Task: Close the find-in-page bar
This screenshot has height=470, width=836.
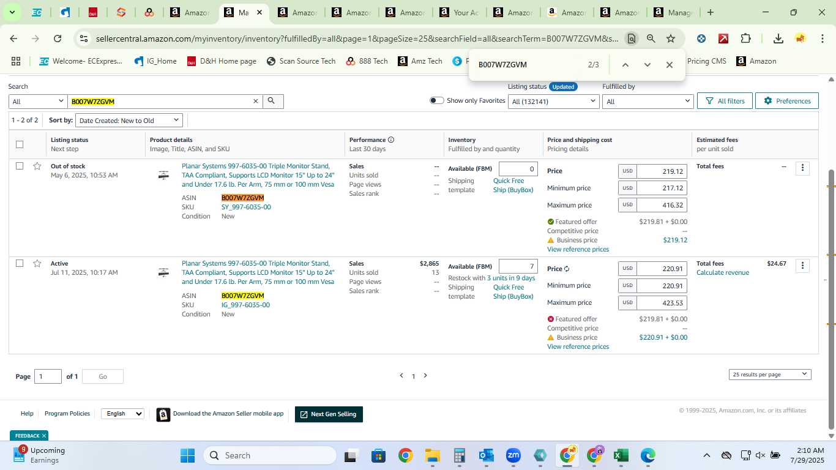Action: click(669, 65)
